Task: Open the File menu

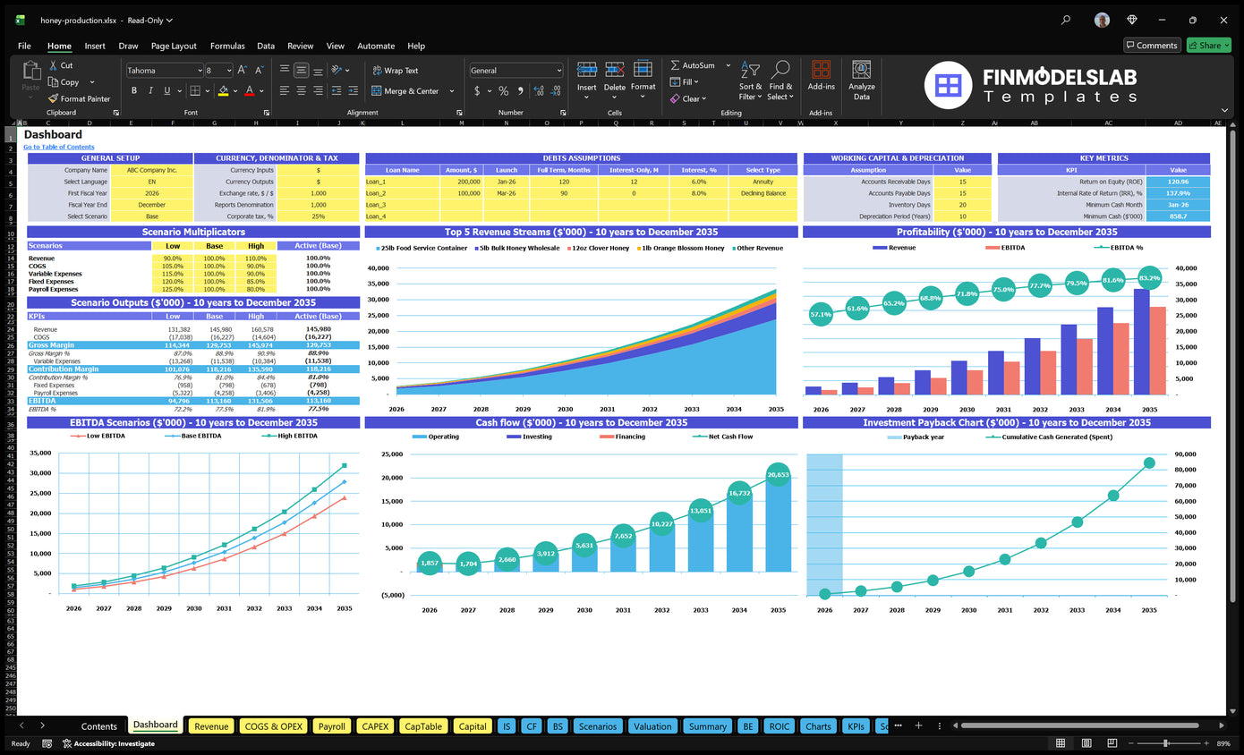Action: pyautogui.click(x=24, y=46)
